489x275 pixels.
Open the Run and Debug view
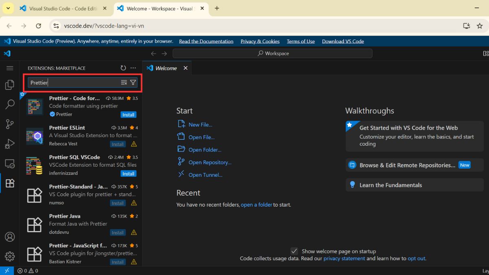[10, 144]
